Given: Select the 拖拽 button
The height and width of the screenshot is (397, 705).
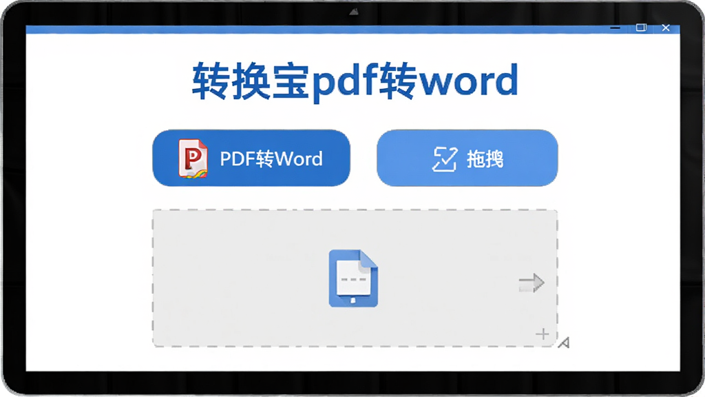Looking at the screenshot, I should (x=467, y=158).
